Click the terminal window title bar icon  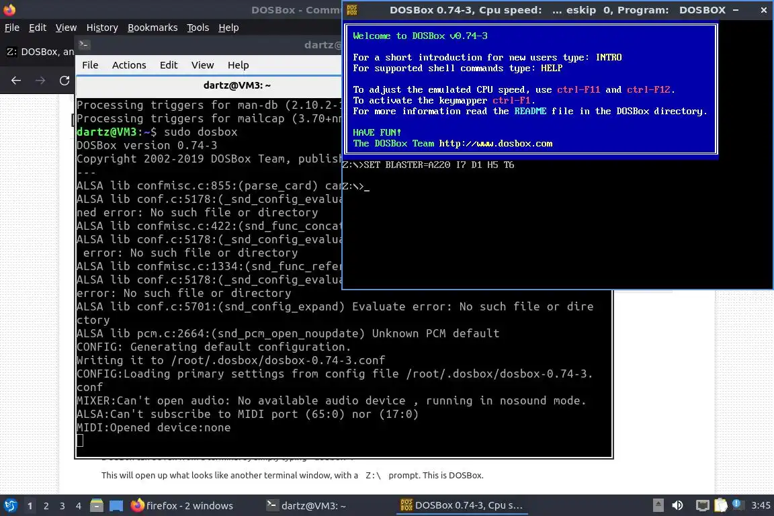pyautogui.click(x=84, y=45)
